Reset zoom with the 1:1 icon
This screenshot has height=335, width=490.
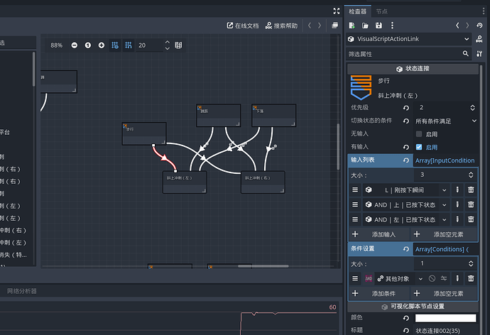88,45
